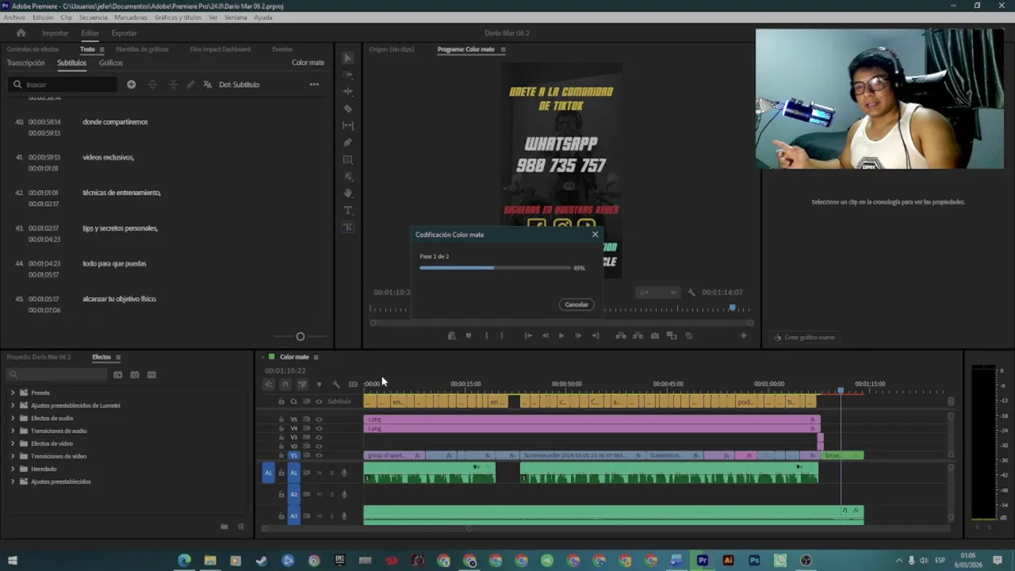The height and width of the screenshot is (571, 1015).
Task: Export frame with camera icon
Action: point(654,335)
